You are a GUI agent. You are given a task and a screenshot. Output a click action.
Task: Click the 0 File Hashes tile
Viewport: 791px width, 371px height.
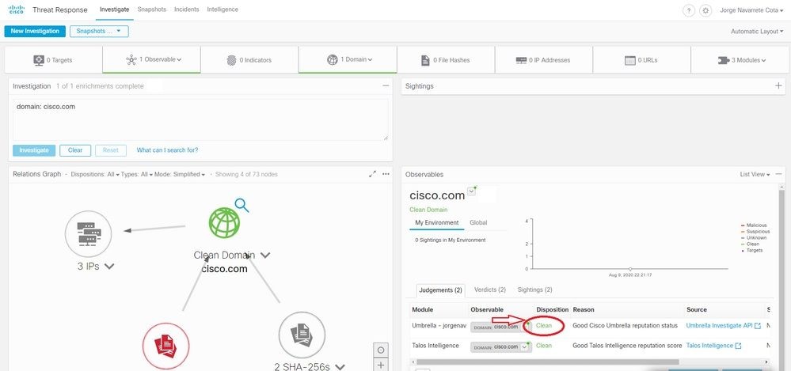[446, 60]
